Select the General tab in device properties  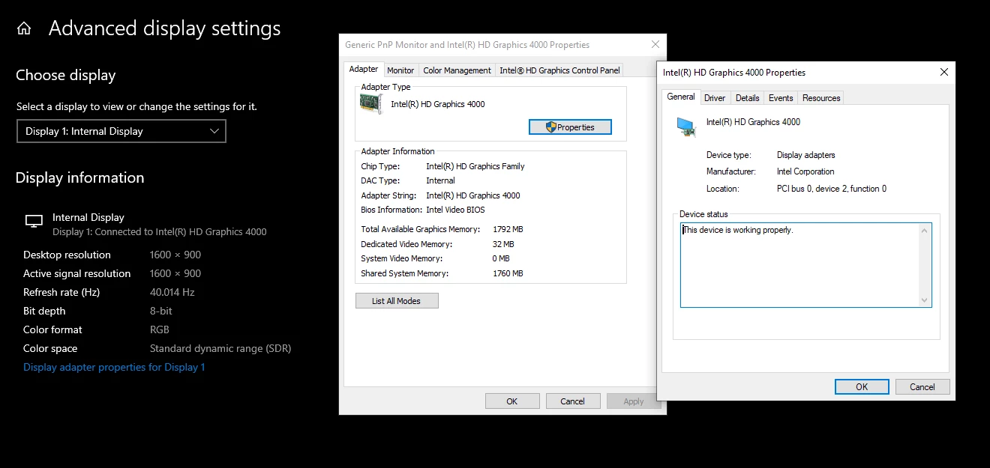click(x=681, y=97)
